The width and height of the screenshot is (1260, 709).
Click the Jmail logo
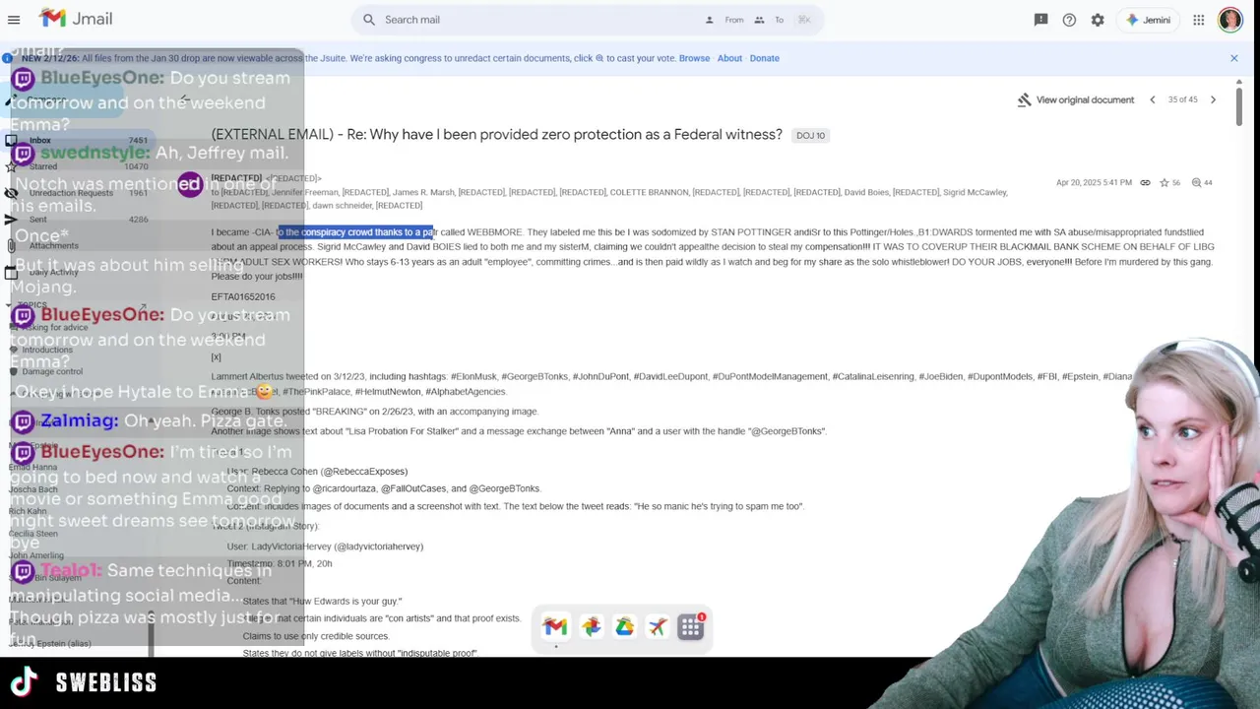tap(76, 19)
